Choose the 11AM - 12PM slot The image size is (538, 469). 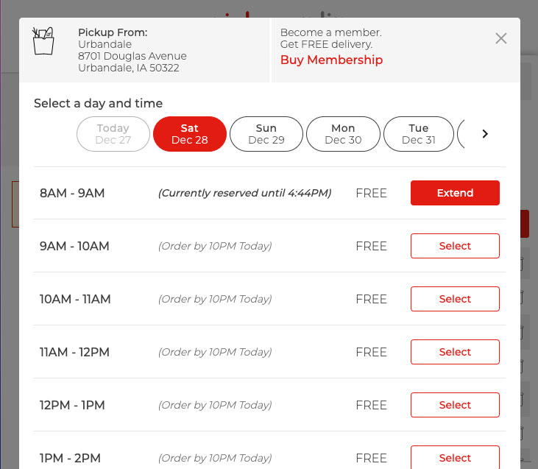(x=455, y=352)
